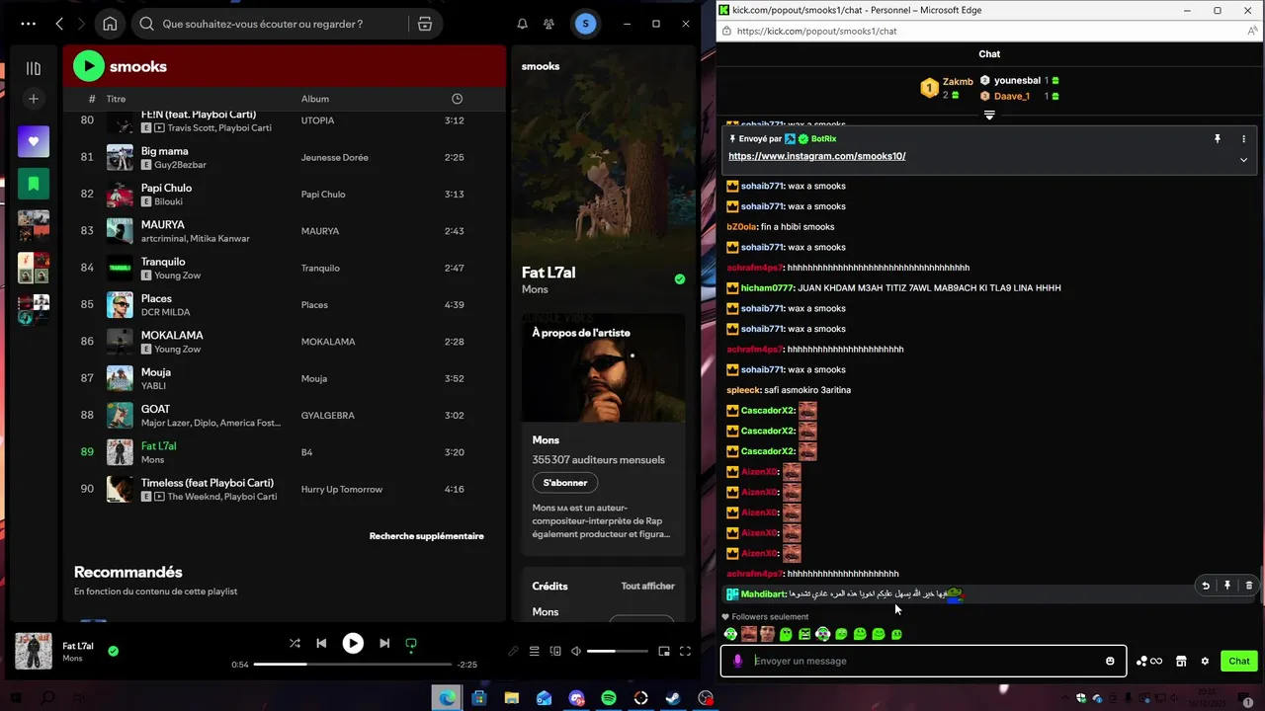Open the Kick chat shop icon
Viewport: 1265px width, 711px height.
(x=1181, y=661)
